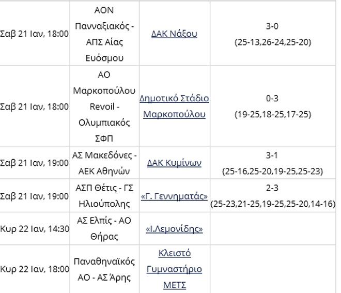Click the Παναθηναϊκός ΑΟ - ΑΣ Άρης match cell

point(104,269)
